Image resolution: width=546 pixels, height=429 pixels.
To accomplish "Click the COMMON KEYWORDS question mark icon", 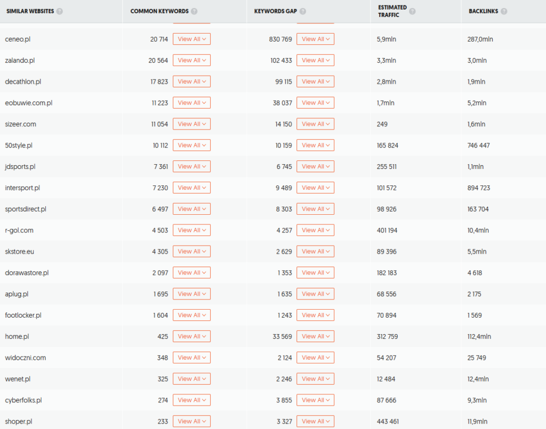I will [194, 10].
